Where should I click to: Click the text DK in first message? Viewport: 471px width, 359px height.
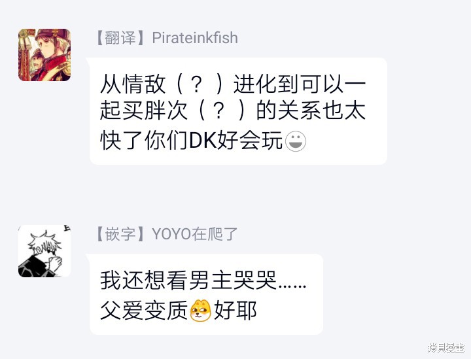click(203, 141)
